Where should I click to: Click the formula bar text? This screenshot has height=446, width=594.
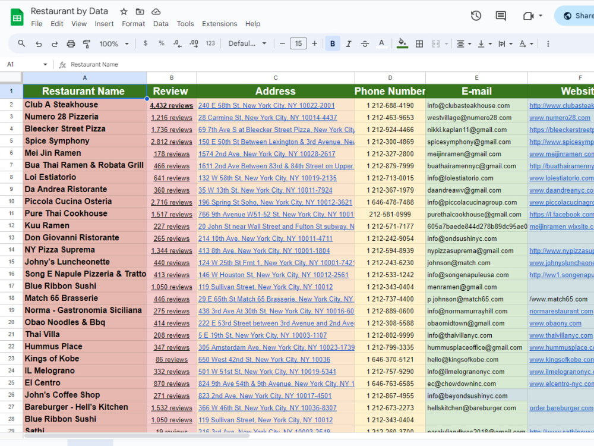click(x=94, y=64)
